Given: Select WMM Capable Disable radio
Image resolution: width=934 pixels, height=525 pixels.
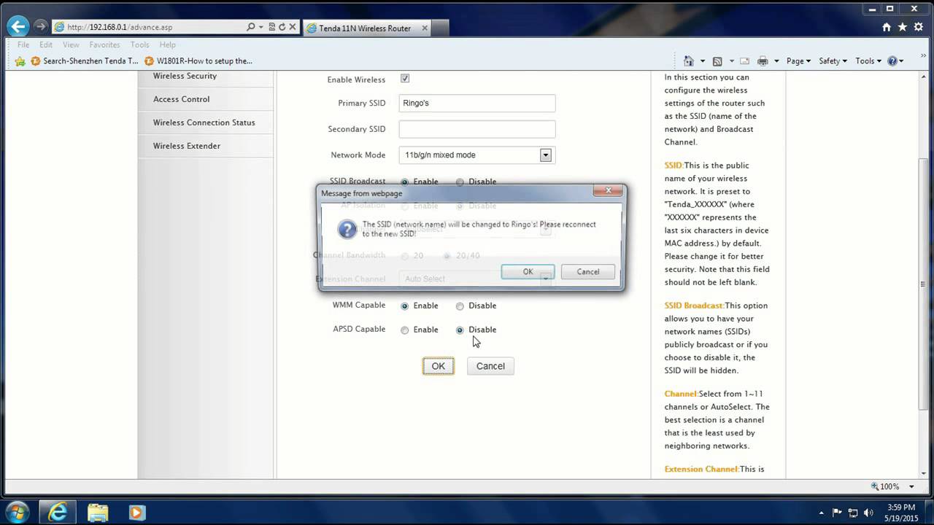Looking at the screenshot, I should click(x=460, y=306).
